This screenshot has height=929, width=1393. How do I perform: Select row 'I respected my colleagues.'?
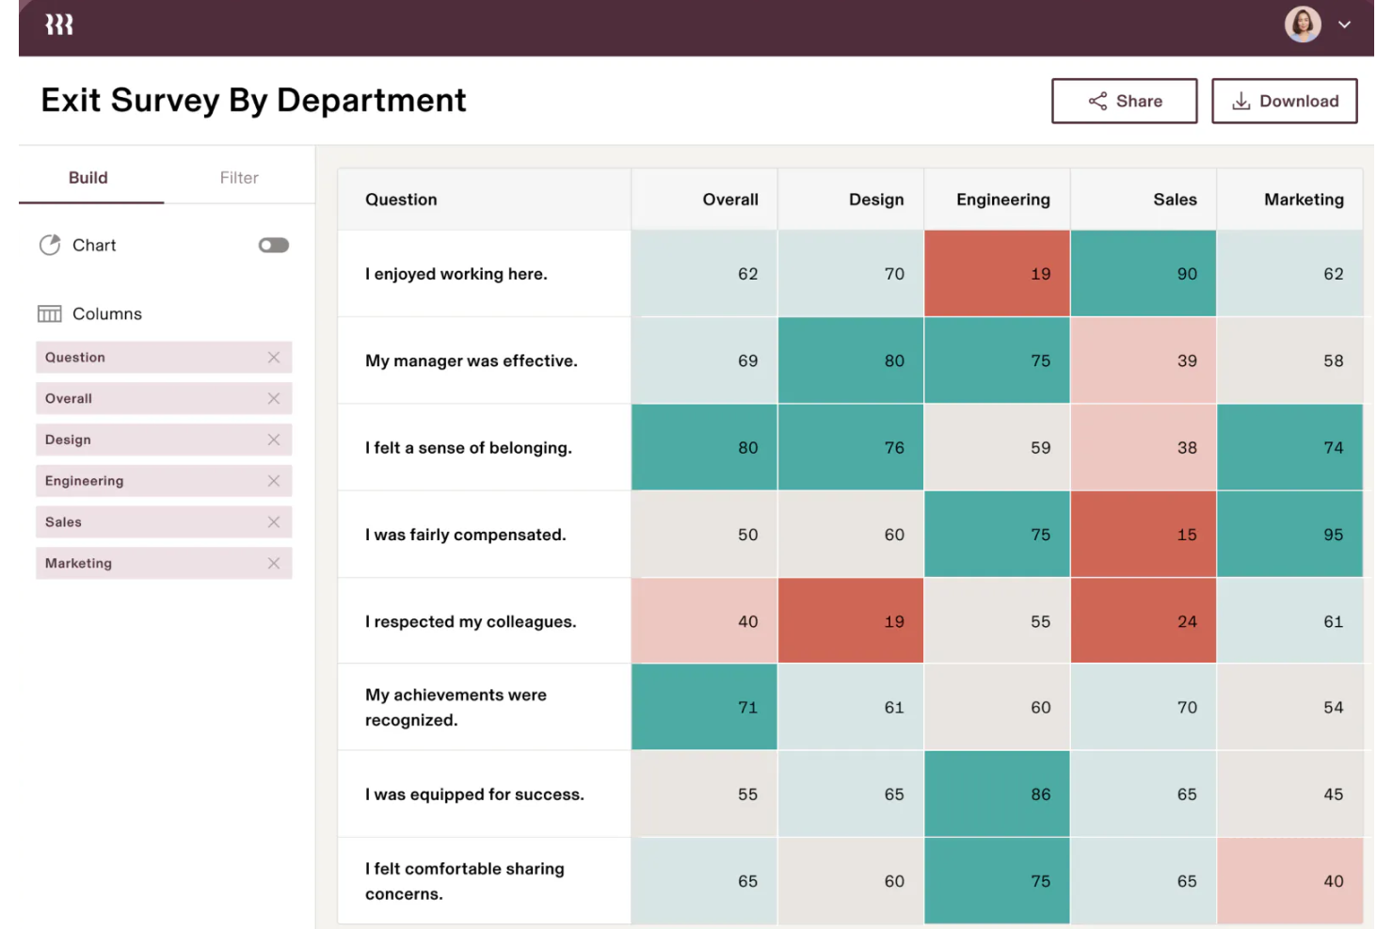click(850, 621)
